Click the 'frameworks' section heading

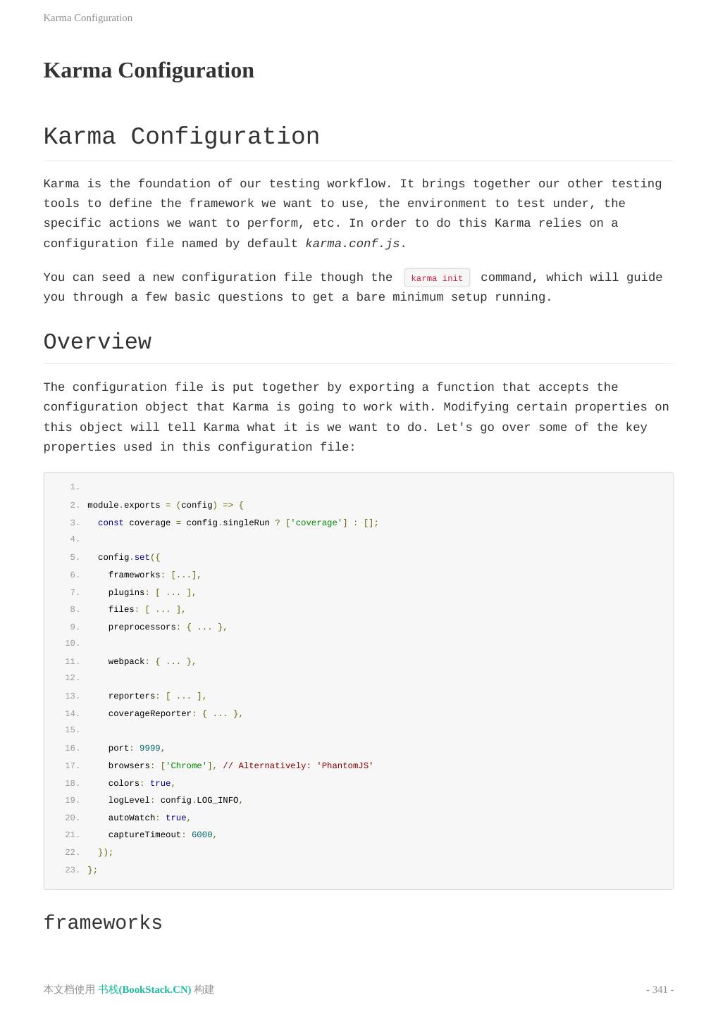(x=103, y=923)
